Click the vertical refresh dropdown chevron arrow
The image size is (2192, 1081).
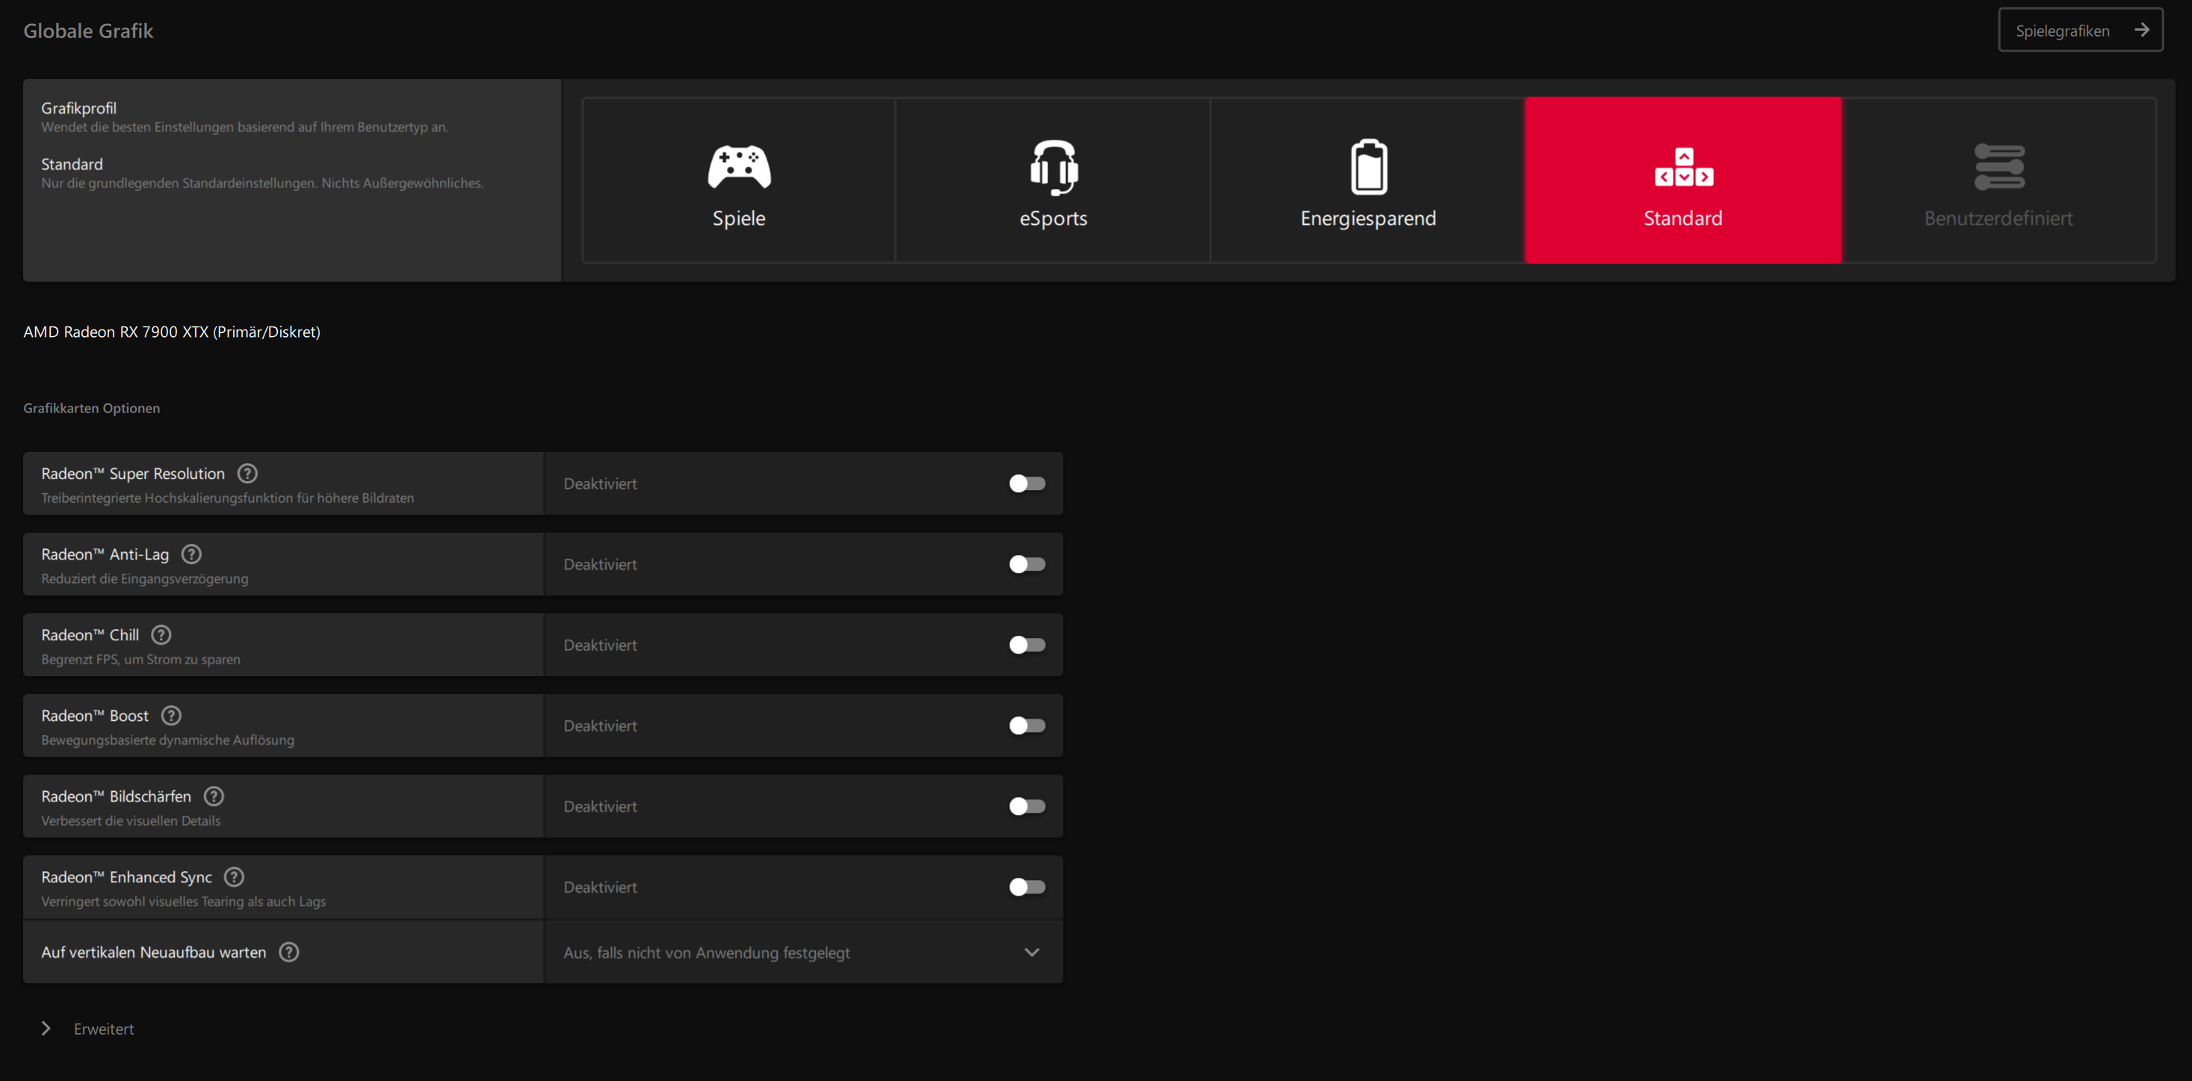[x=1031, y=953]
